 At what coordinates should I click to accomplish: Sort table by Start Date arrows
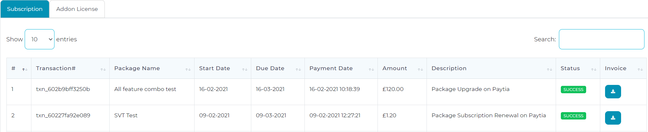point(245,70)
